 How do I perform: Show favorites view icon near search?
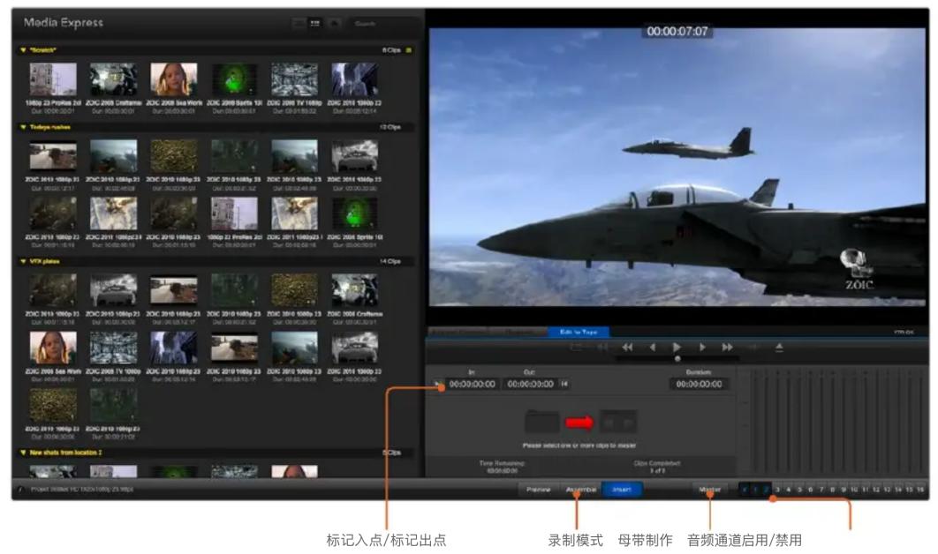tap(335, 23)
